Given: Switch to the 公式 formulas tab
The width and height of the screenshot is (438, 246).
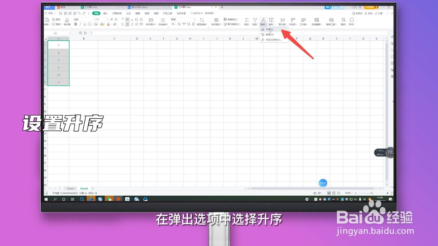Looking at the screenshot, I should click(x=128, y=13).
